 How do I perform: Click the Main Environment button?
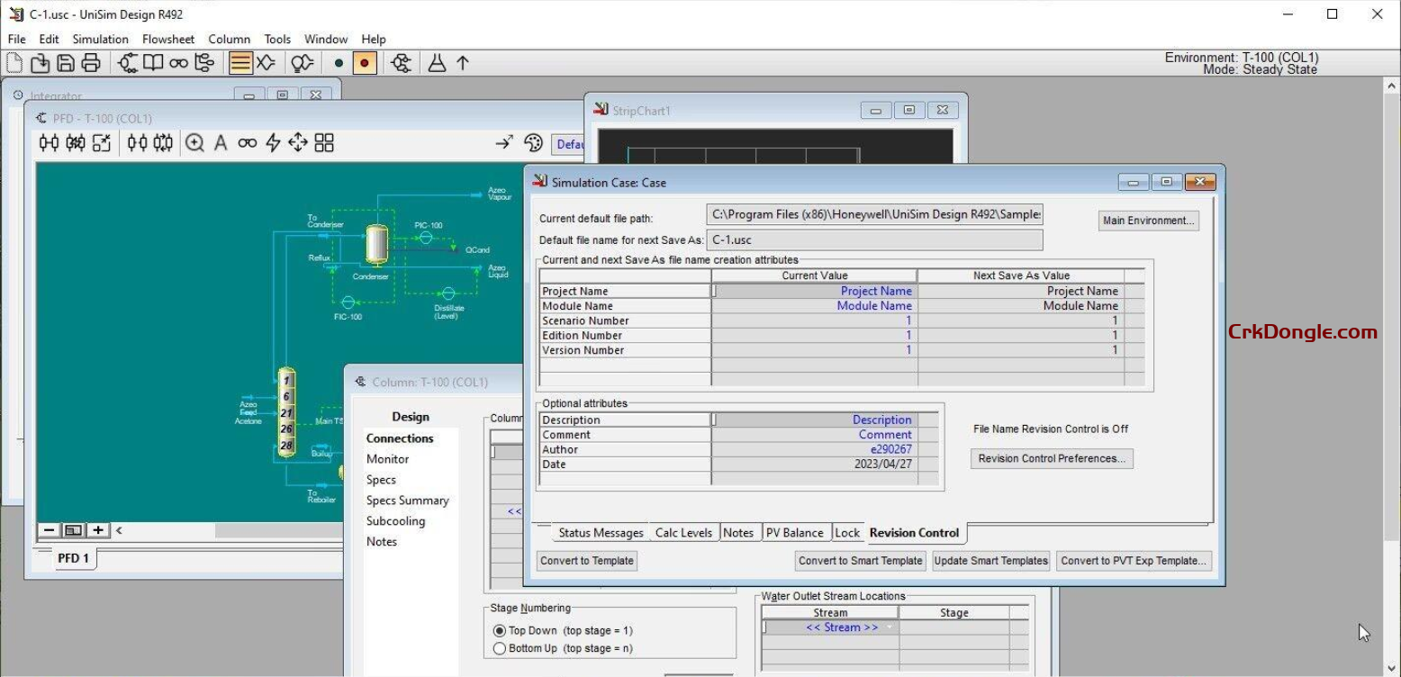point(1147,220)
